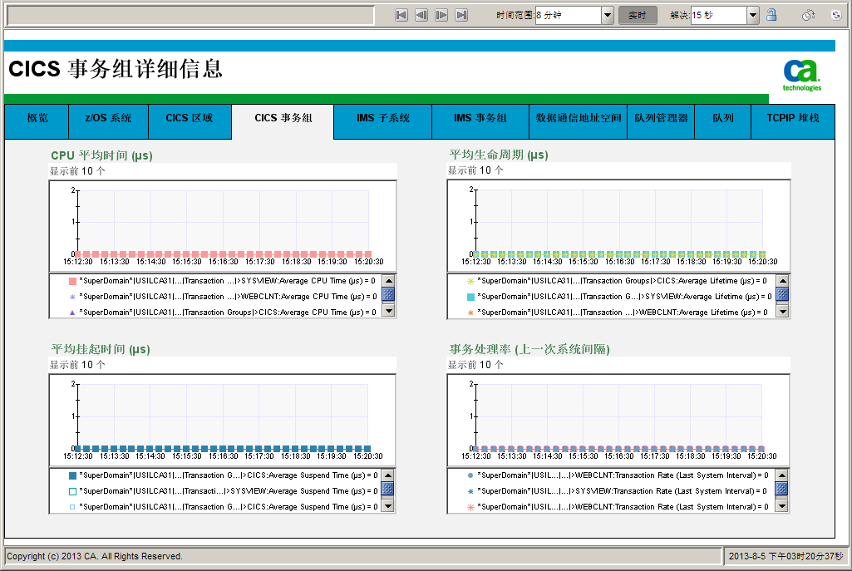Image resolution: width=852 pixels, height=571 pixels.
Task: Click the step forward playback icon
Action: 441,15
